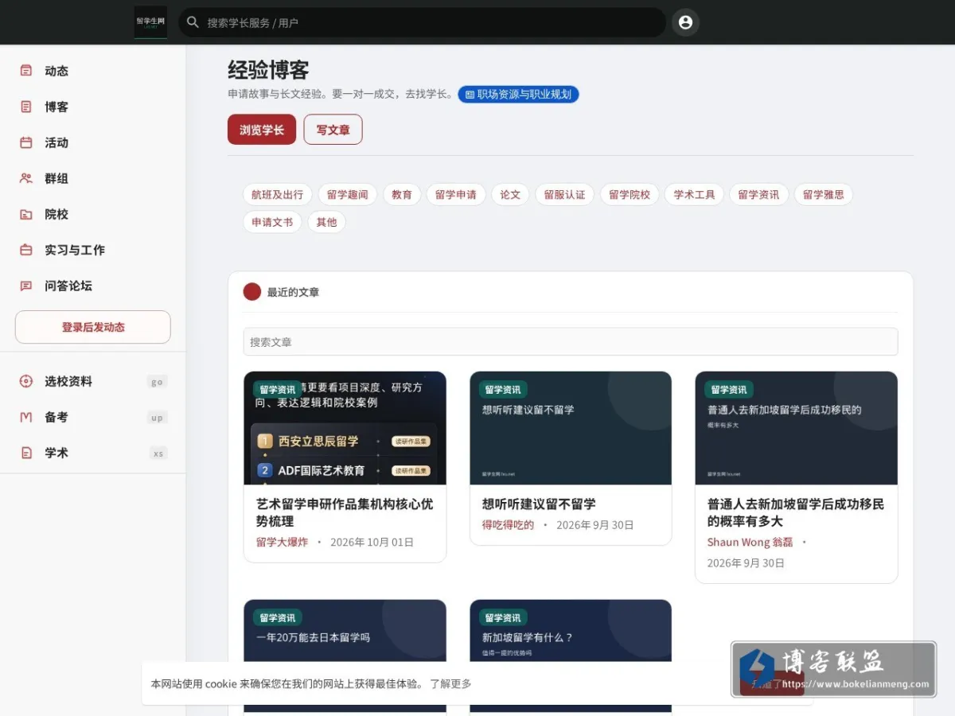955x716 pixels.
Task: Open the 群组 people icon in sidebar
Action: [26, 178]
